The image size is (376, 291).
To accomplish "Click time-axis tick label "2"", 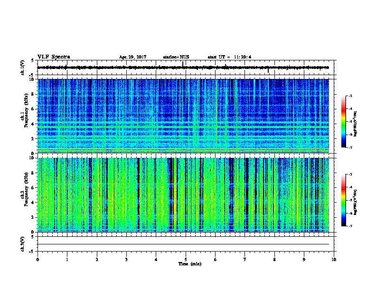I will coord(97,260).
